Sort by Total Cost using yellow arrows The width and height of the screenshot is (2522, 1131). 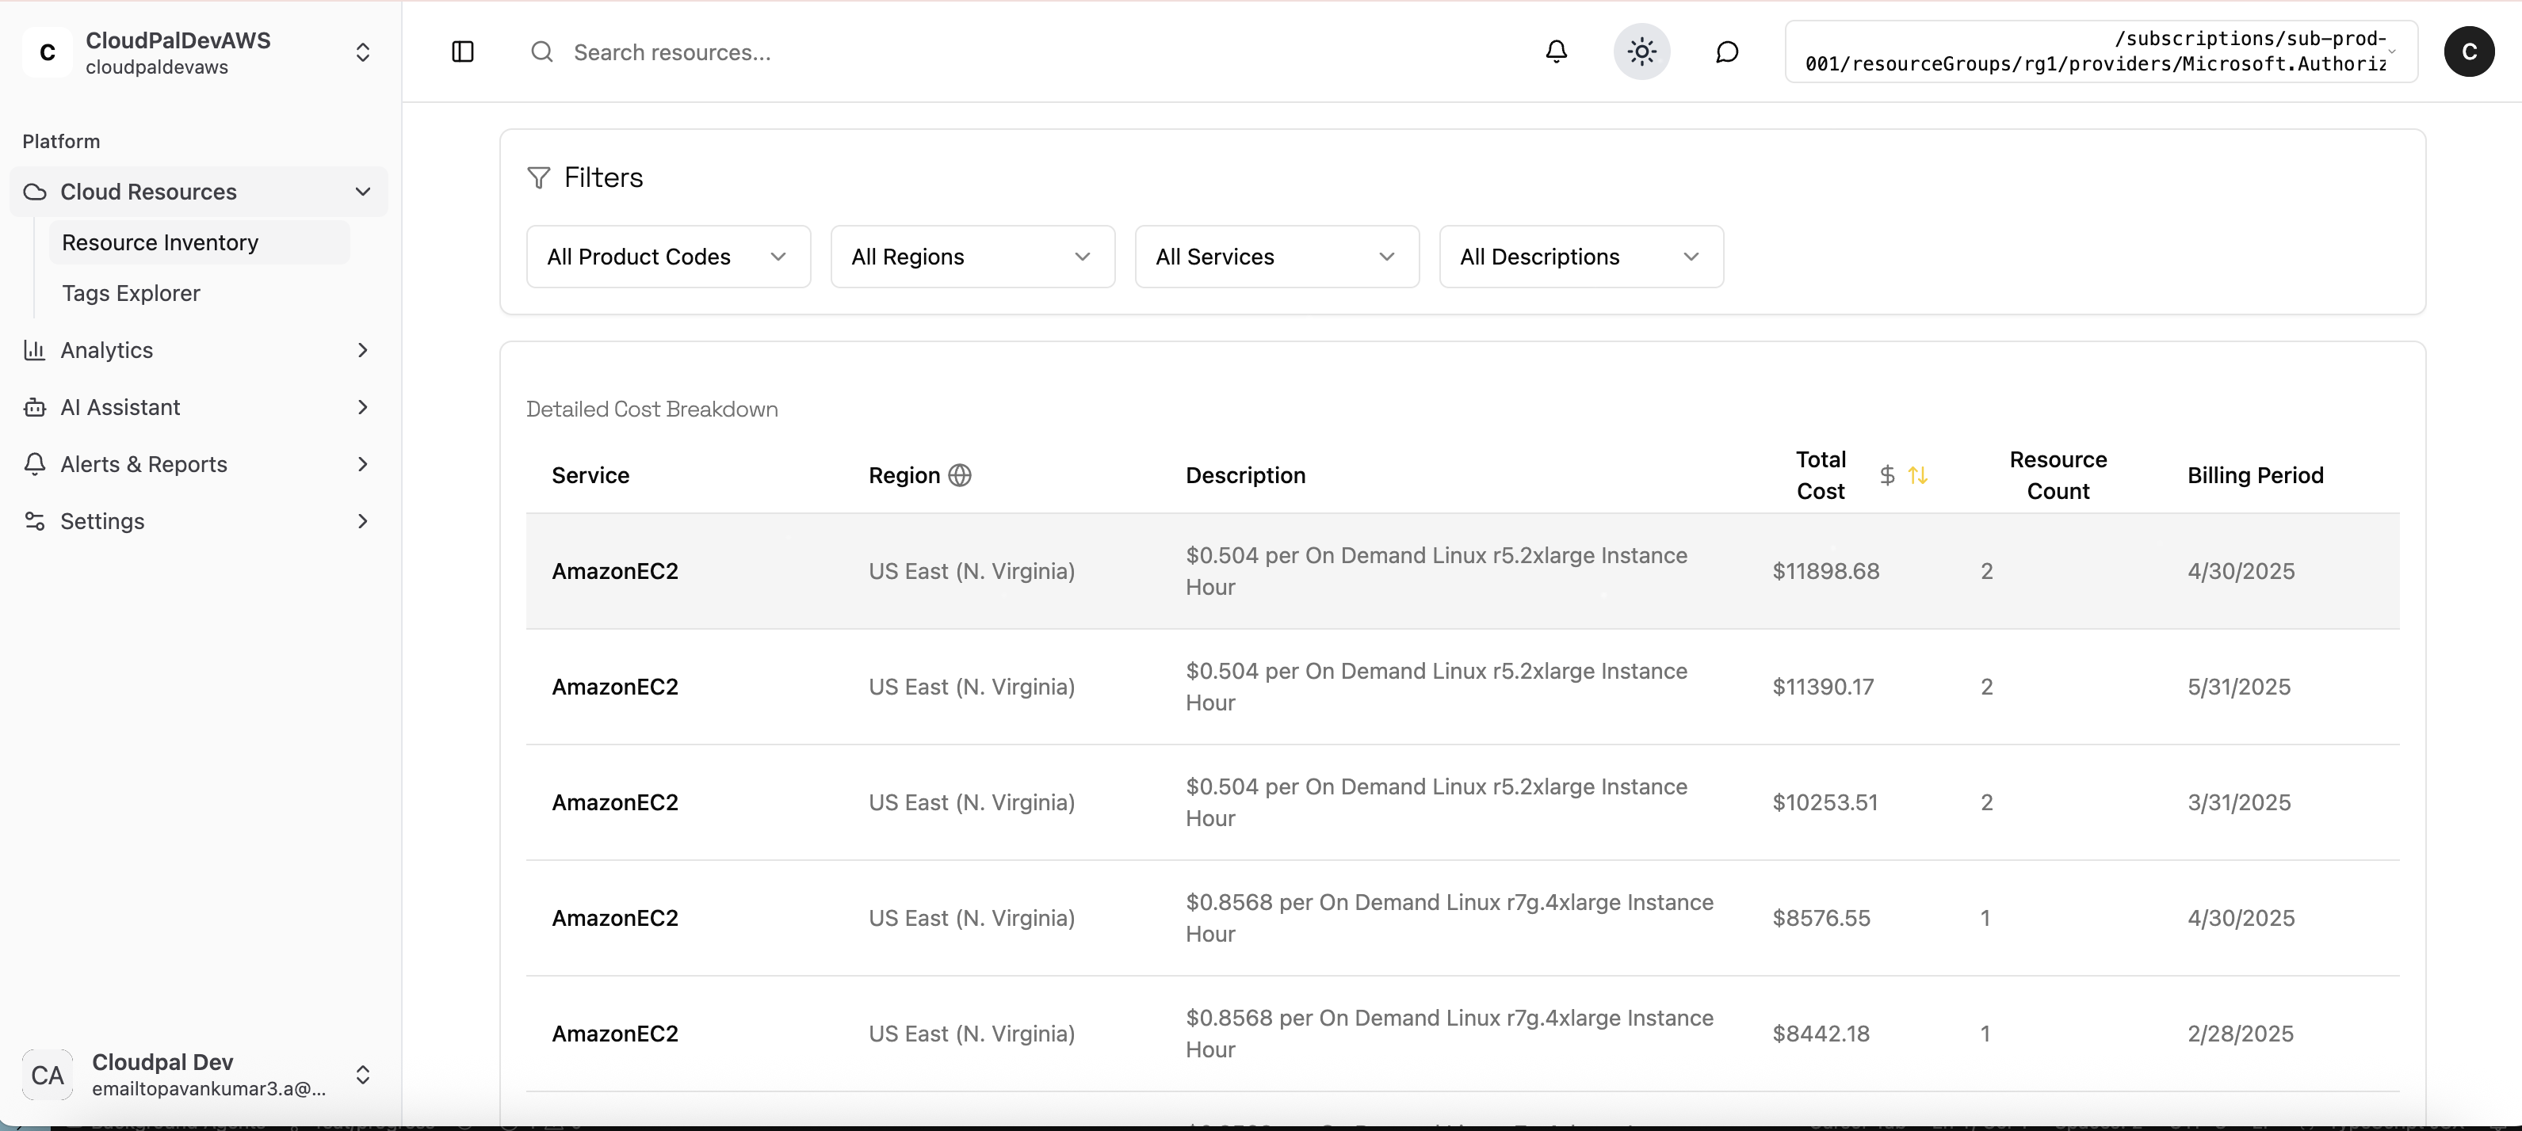1918,475
